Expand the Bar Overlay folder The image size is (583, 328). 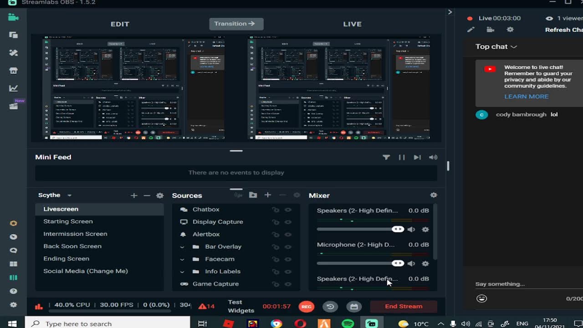182,247
